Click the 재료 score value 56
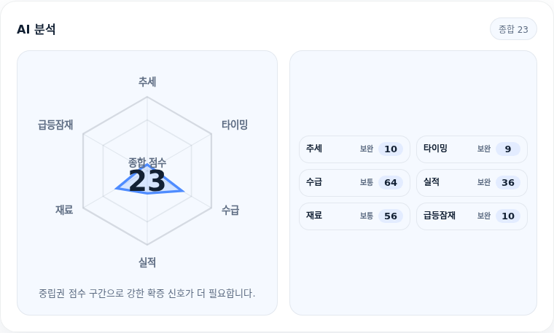The height and width of the screenshot is (333, 554). [x=391, y=216]
